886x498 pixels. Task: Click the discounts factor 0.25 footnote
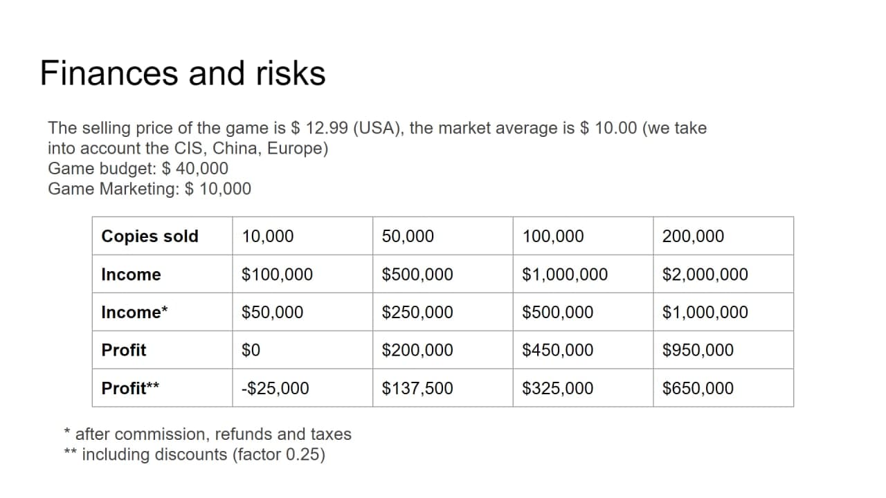195,454
